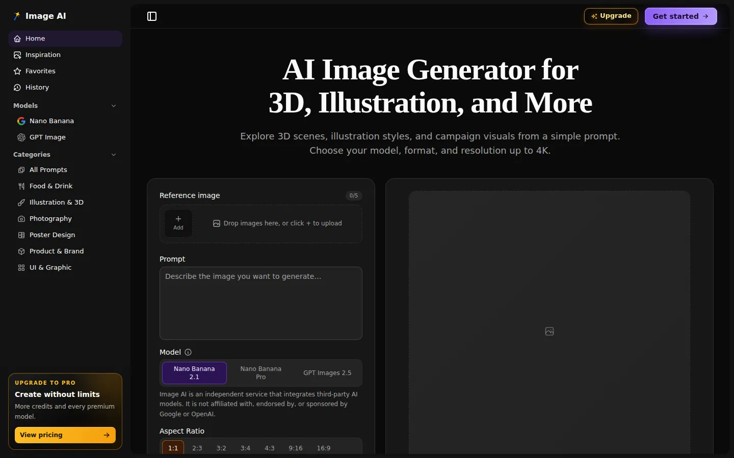
Task: Click the Illustration & 3D brush icon
Action: pos(21,203)
